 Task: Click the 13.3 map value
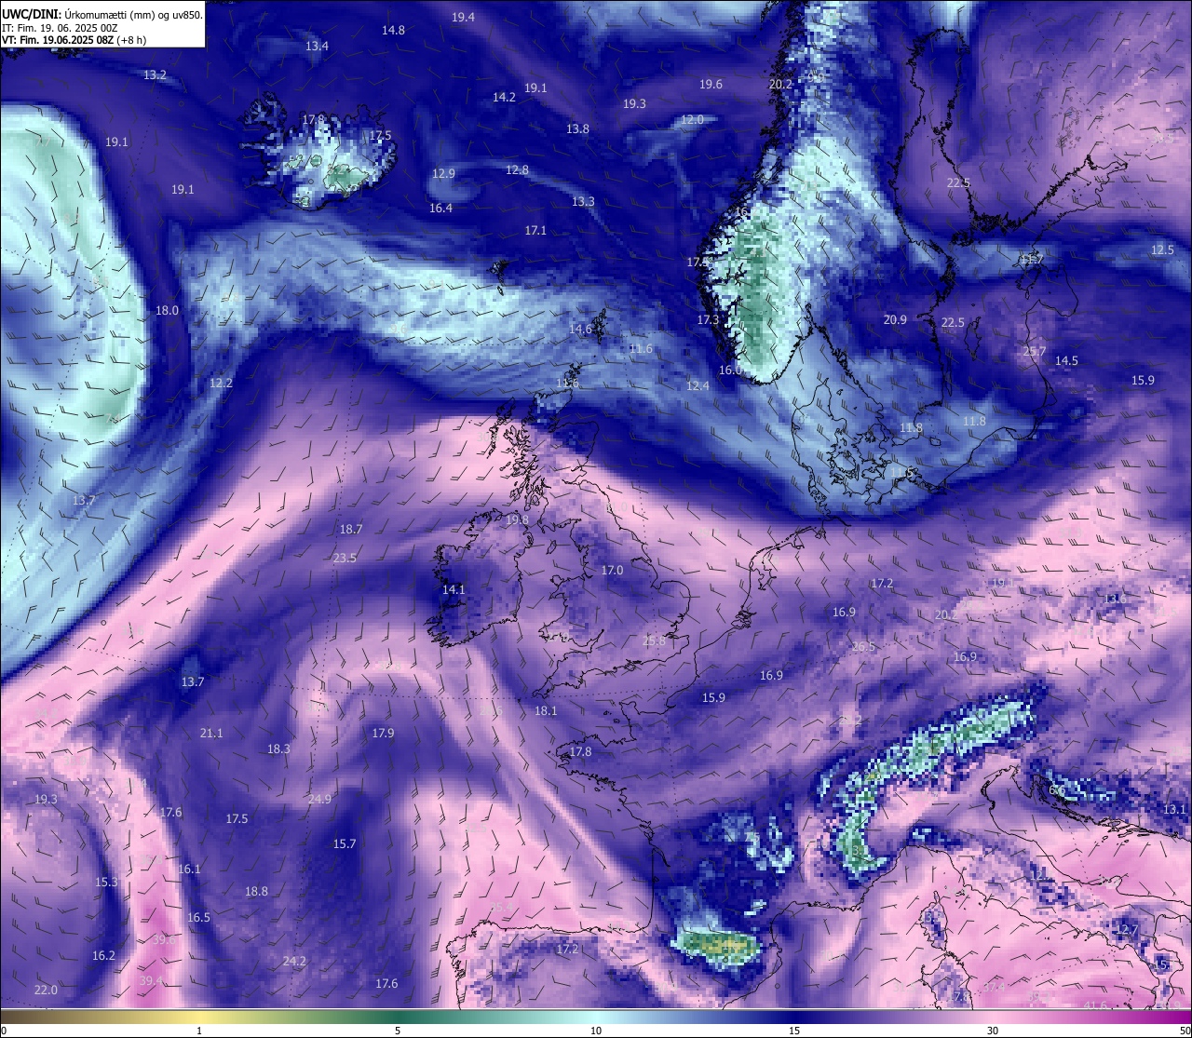[x=583, y=202]
